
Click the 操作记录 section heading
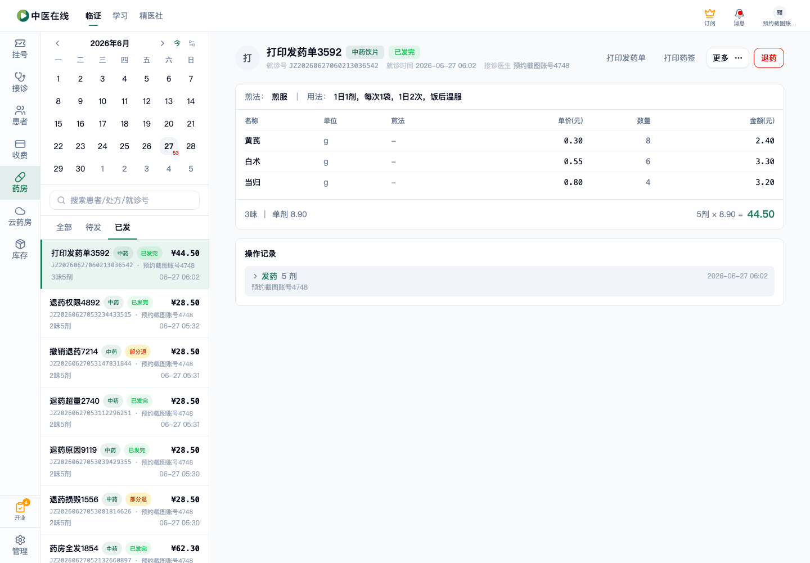[260, 254]
